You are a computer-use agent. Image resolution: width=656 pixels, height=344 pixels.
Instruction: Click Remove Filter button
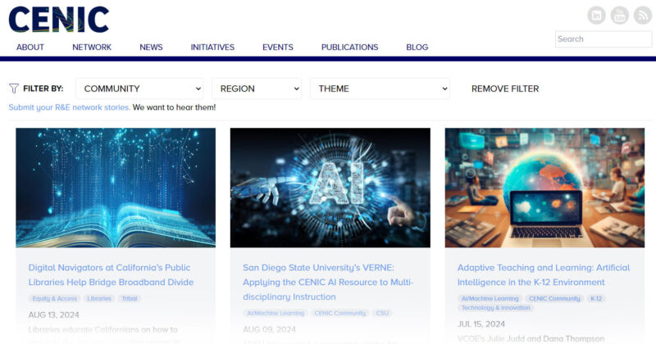coord(505,88)
